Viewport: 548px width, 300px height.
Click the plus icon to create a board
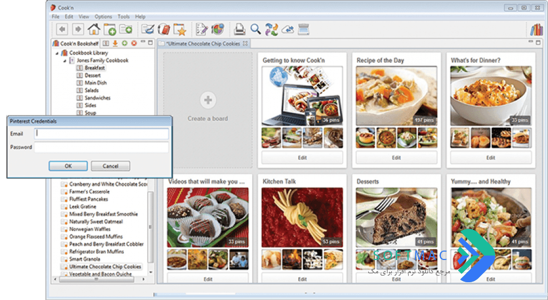(208, 100)
